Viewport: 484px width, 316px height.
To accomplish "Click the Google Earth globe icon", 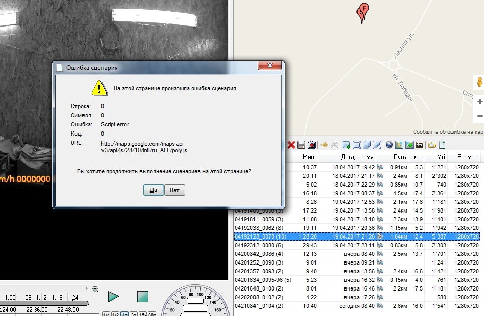I will (x=389, y=145).
